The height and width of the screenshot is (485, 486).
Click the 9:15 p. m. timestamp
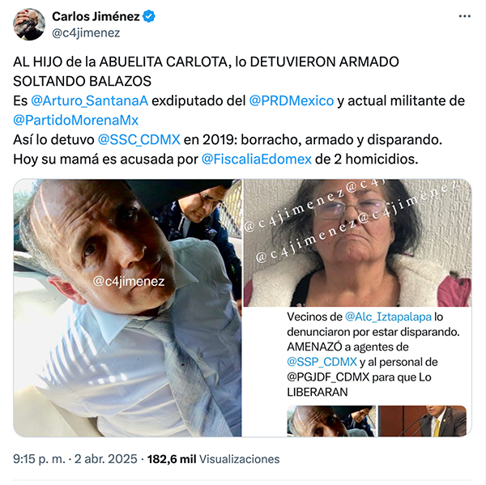pyautogui.click(x=39, y=459)
